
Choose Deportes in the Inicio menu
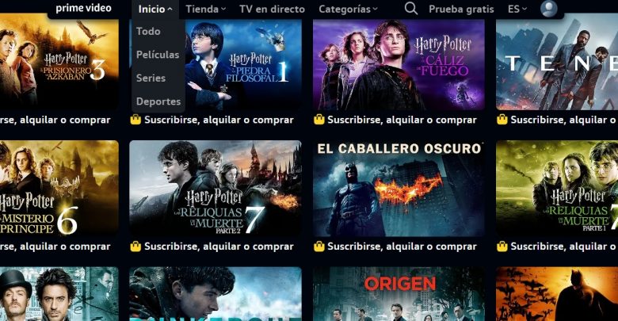pos(158,101)
